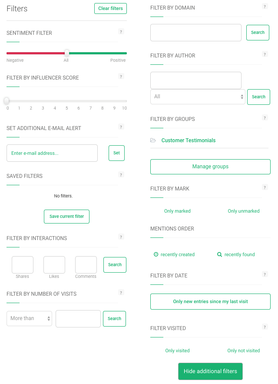
Task: Sort mentions by recently found
Action: coord(236,254)
